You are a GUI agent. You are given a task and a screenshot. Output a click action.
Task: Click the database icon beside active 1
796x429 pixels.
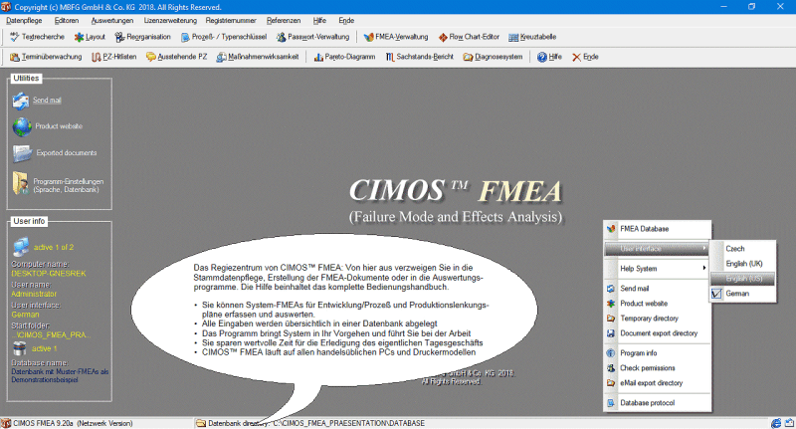tap(19, 348)
